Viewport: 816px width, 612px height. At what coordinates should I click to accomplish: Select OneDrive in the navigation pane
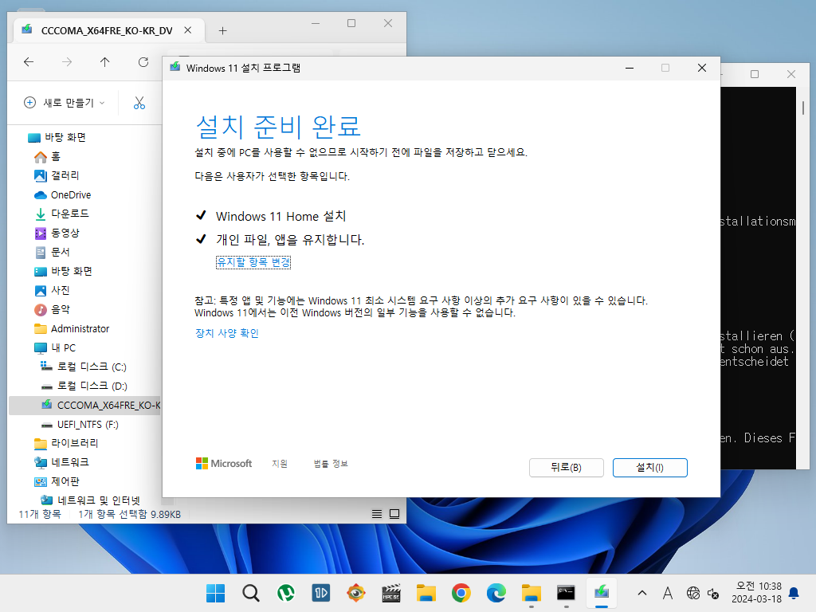tap(62, 194)
